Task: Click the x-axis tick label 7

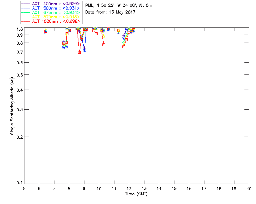Action: click(54, 188)
